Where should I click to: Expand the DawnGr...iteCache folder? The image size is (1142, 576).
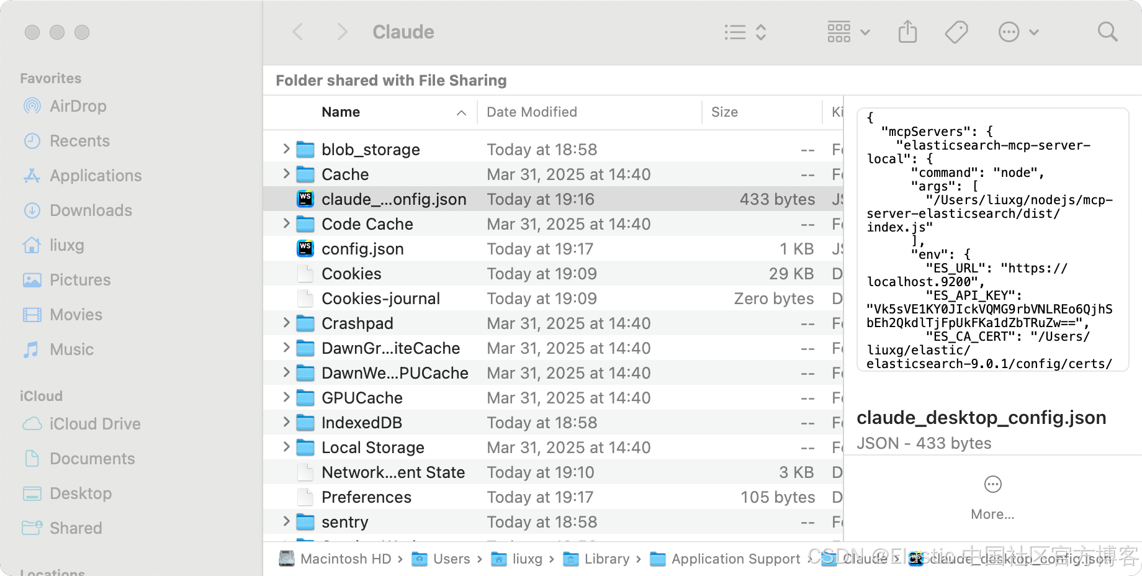(x=286, y=348)
